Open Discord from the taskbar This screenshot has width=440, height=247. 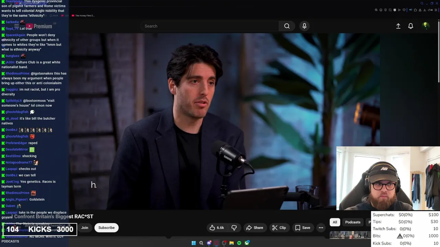point(209,243)
